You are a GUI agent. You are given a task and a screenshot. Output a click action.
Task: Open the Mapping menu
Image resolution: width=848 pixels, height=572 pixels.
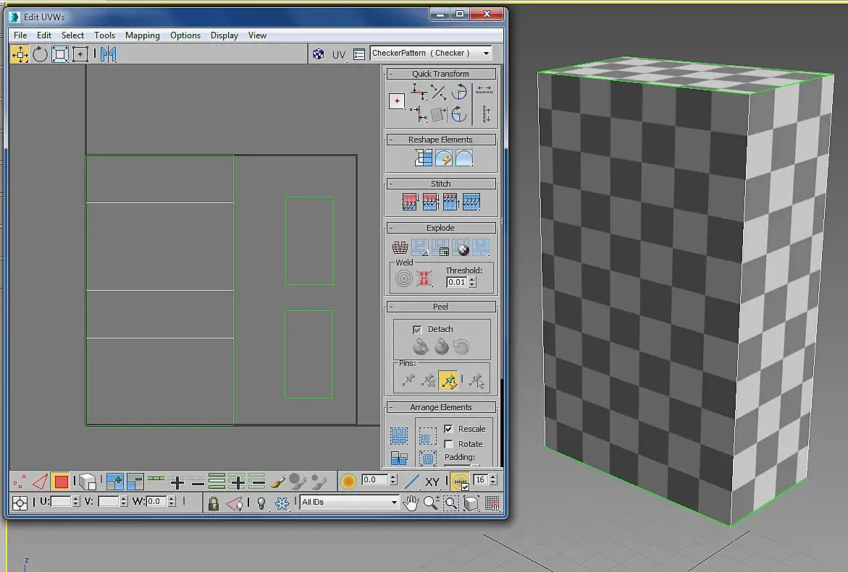(x=142, y=35)
